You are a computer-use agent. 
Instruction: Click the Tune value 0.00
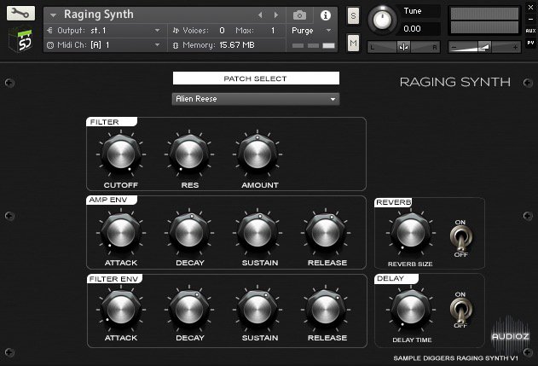pos(412,28)
